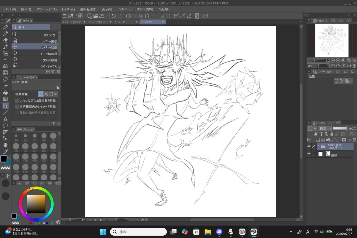Click the Undo arrow in command bar
This screenshot has width=357, height=238.
click(114, 16)
